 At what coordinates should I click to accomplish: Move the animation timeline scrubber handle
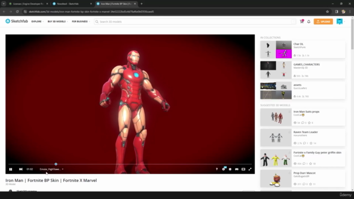56,164
